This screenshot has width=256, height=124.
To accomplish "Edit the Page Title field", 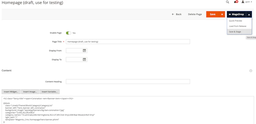I will tap(128, 42).
